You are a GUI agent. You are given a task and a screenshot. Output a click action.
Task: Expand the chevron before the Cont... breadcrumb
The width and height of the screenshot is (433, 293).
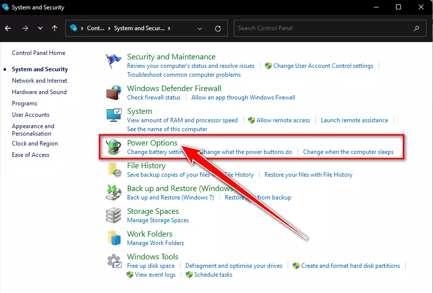coord(82,28)
